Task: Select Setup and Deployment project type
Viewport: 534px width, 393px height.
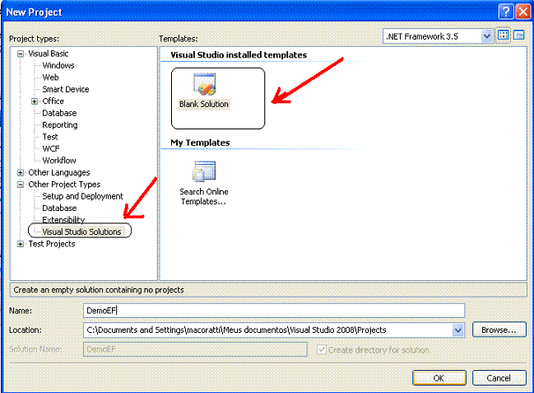Action: click(x=82, y=196)
